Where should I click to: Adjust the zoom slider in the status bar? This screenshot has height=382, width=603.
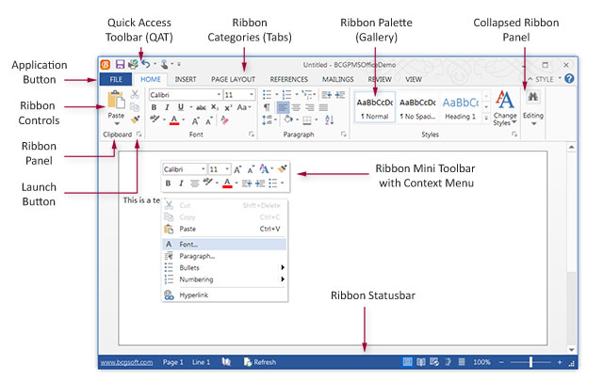tap(530, 362)
